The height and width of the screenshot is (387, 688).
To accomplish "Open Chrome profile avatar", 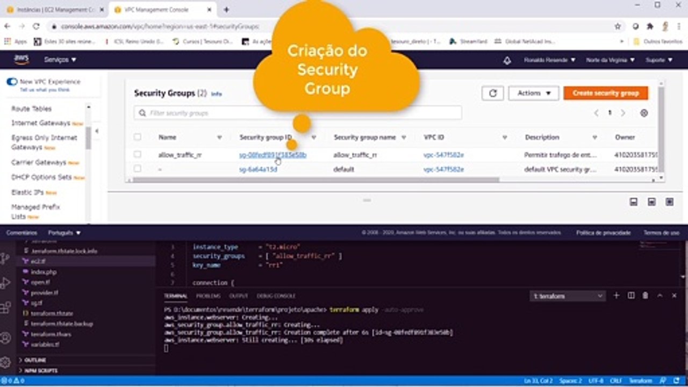I will click(x=664, y=26).
